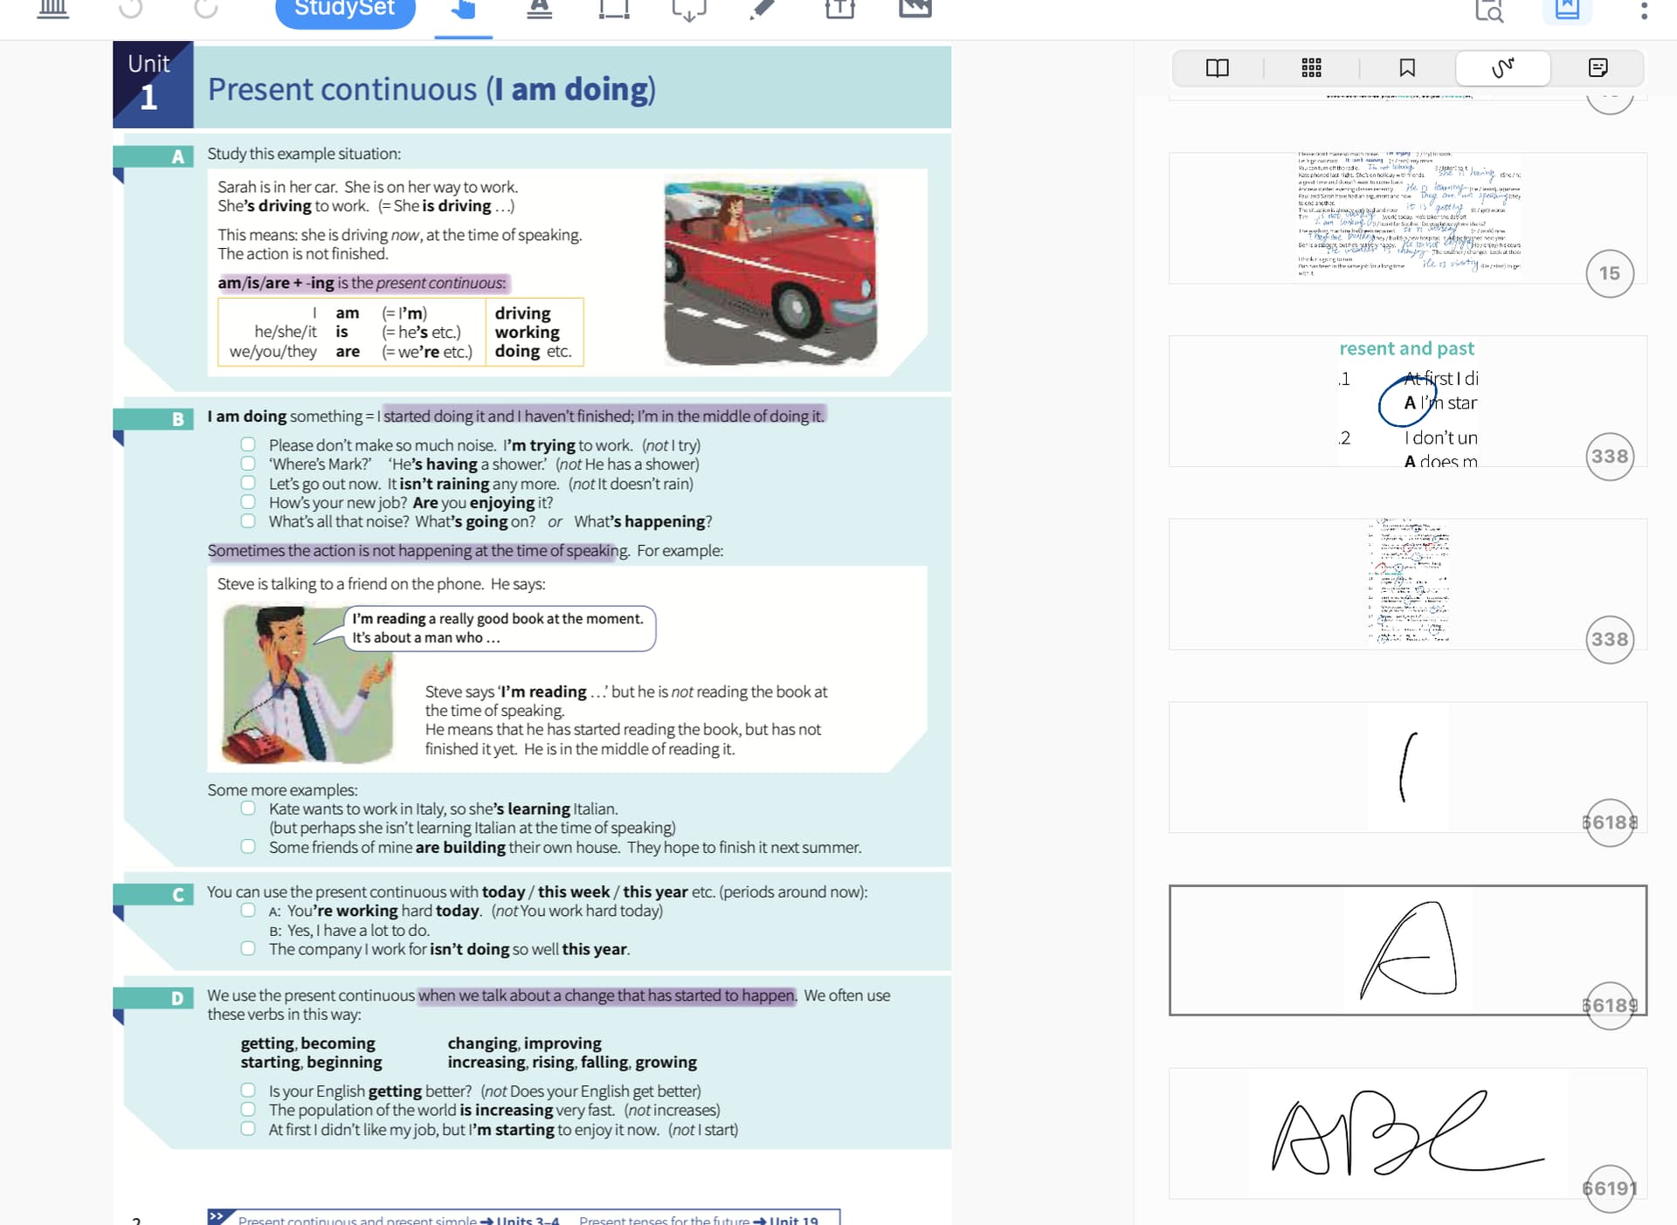Click the page badge numbered 66189
Viewport: 1677px width, 1225px height.
(x=1610, y=1006)
